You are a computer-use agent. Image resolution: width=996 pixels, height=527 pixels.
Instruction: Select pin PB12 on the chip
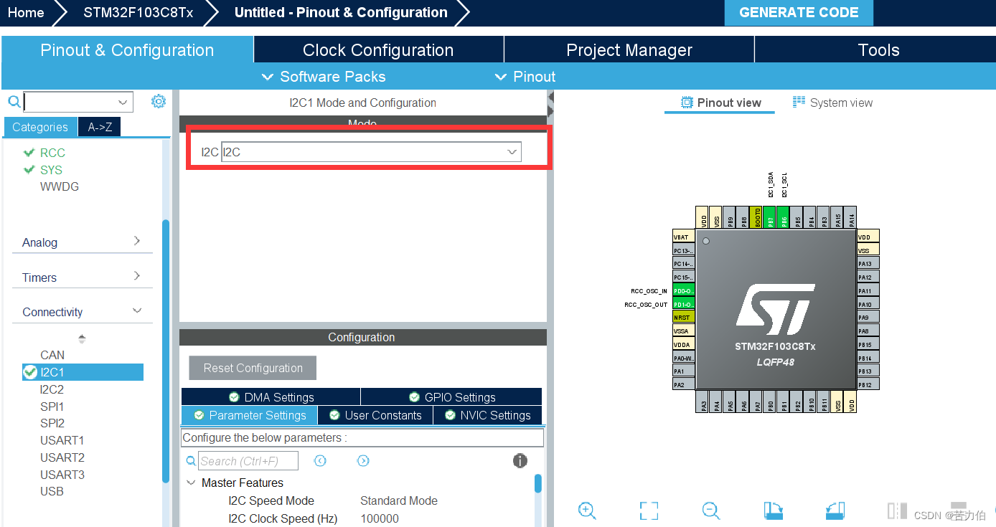pos(868,385)
